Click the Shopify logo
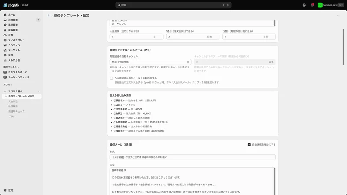The height and width of the screenshot is (195, 347). [11, 5]
